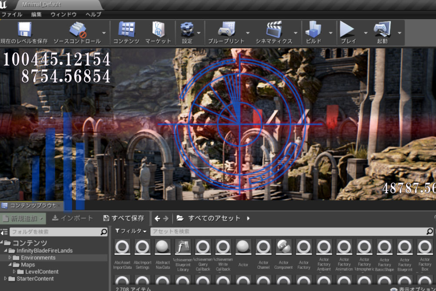Open Cinematics (シネマティクス) clapperboard icon
The image size is (436, 291).
[x=274, y=30]
